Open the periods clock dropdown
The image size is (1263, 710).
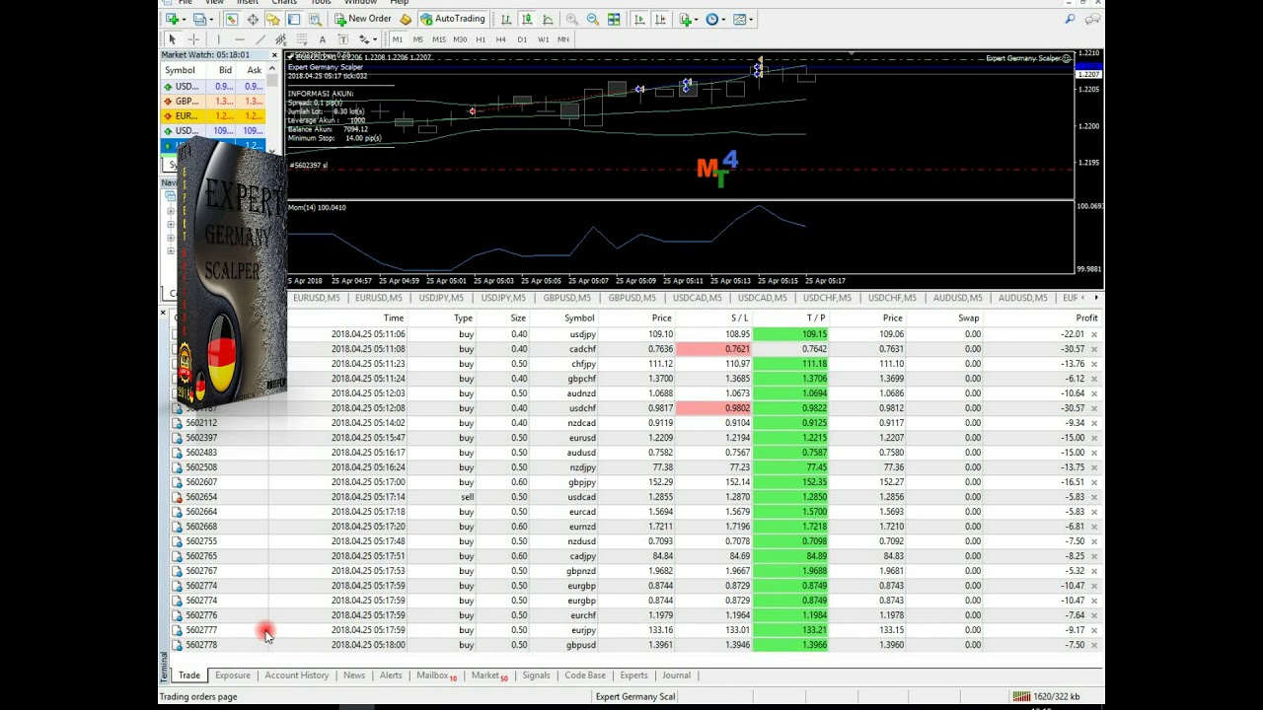tap(714, 19)
